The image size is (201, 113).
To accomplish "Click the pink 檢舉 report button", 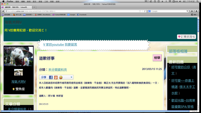I will pyautogui.click(x=157, y=58).
